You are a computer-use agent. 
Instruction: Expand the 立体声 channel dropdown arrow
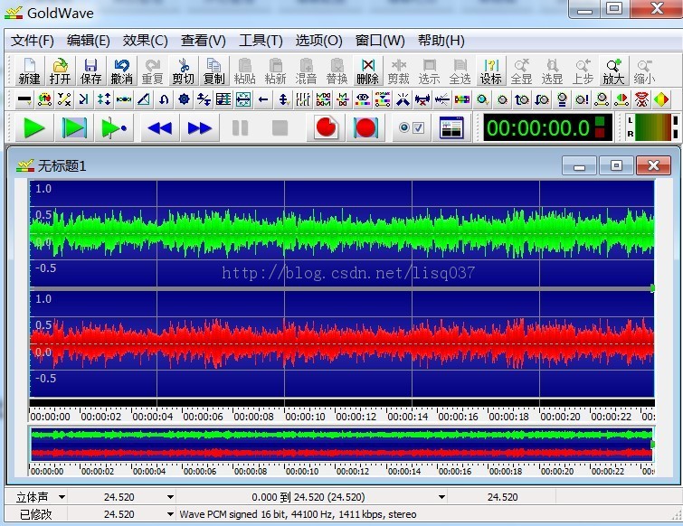pos(62,497)
